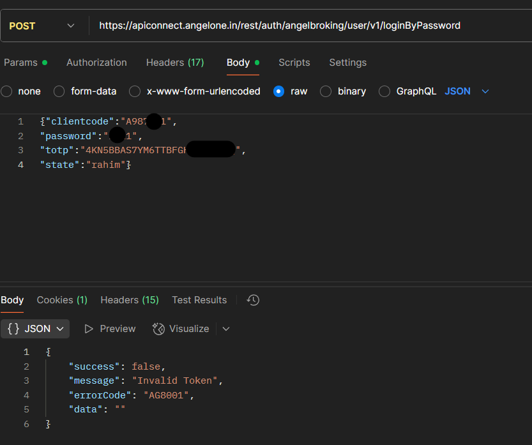This screenshot has height=445, width=532.
Task: Click the Preview button
Action: (x=110, y=329)
